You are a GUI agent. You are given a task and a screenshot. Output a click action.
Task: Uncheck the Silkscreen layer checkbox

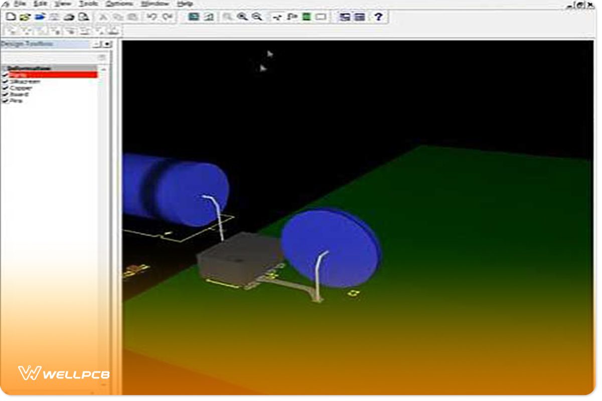(5, 81)
